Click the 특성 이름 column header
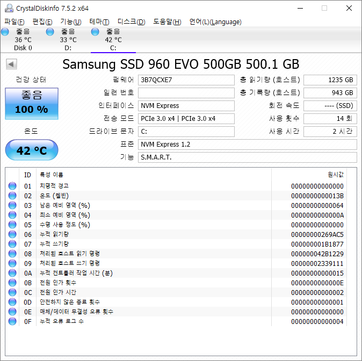The height and width of the screenshot is (361, 362). tap(154, 175)
